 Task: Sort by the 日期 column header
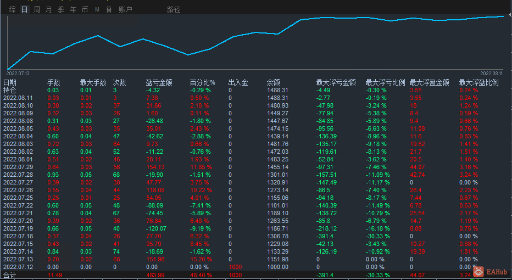[x=9, y=82]
